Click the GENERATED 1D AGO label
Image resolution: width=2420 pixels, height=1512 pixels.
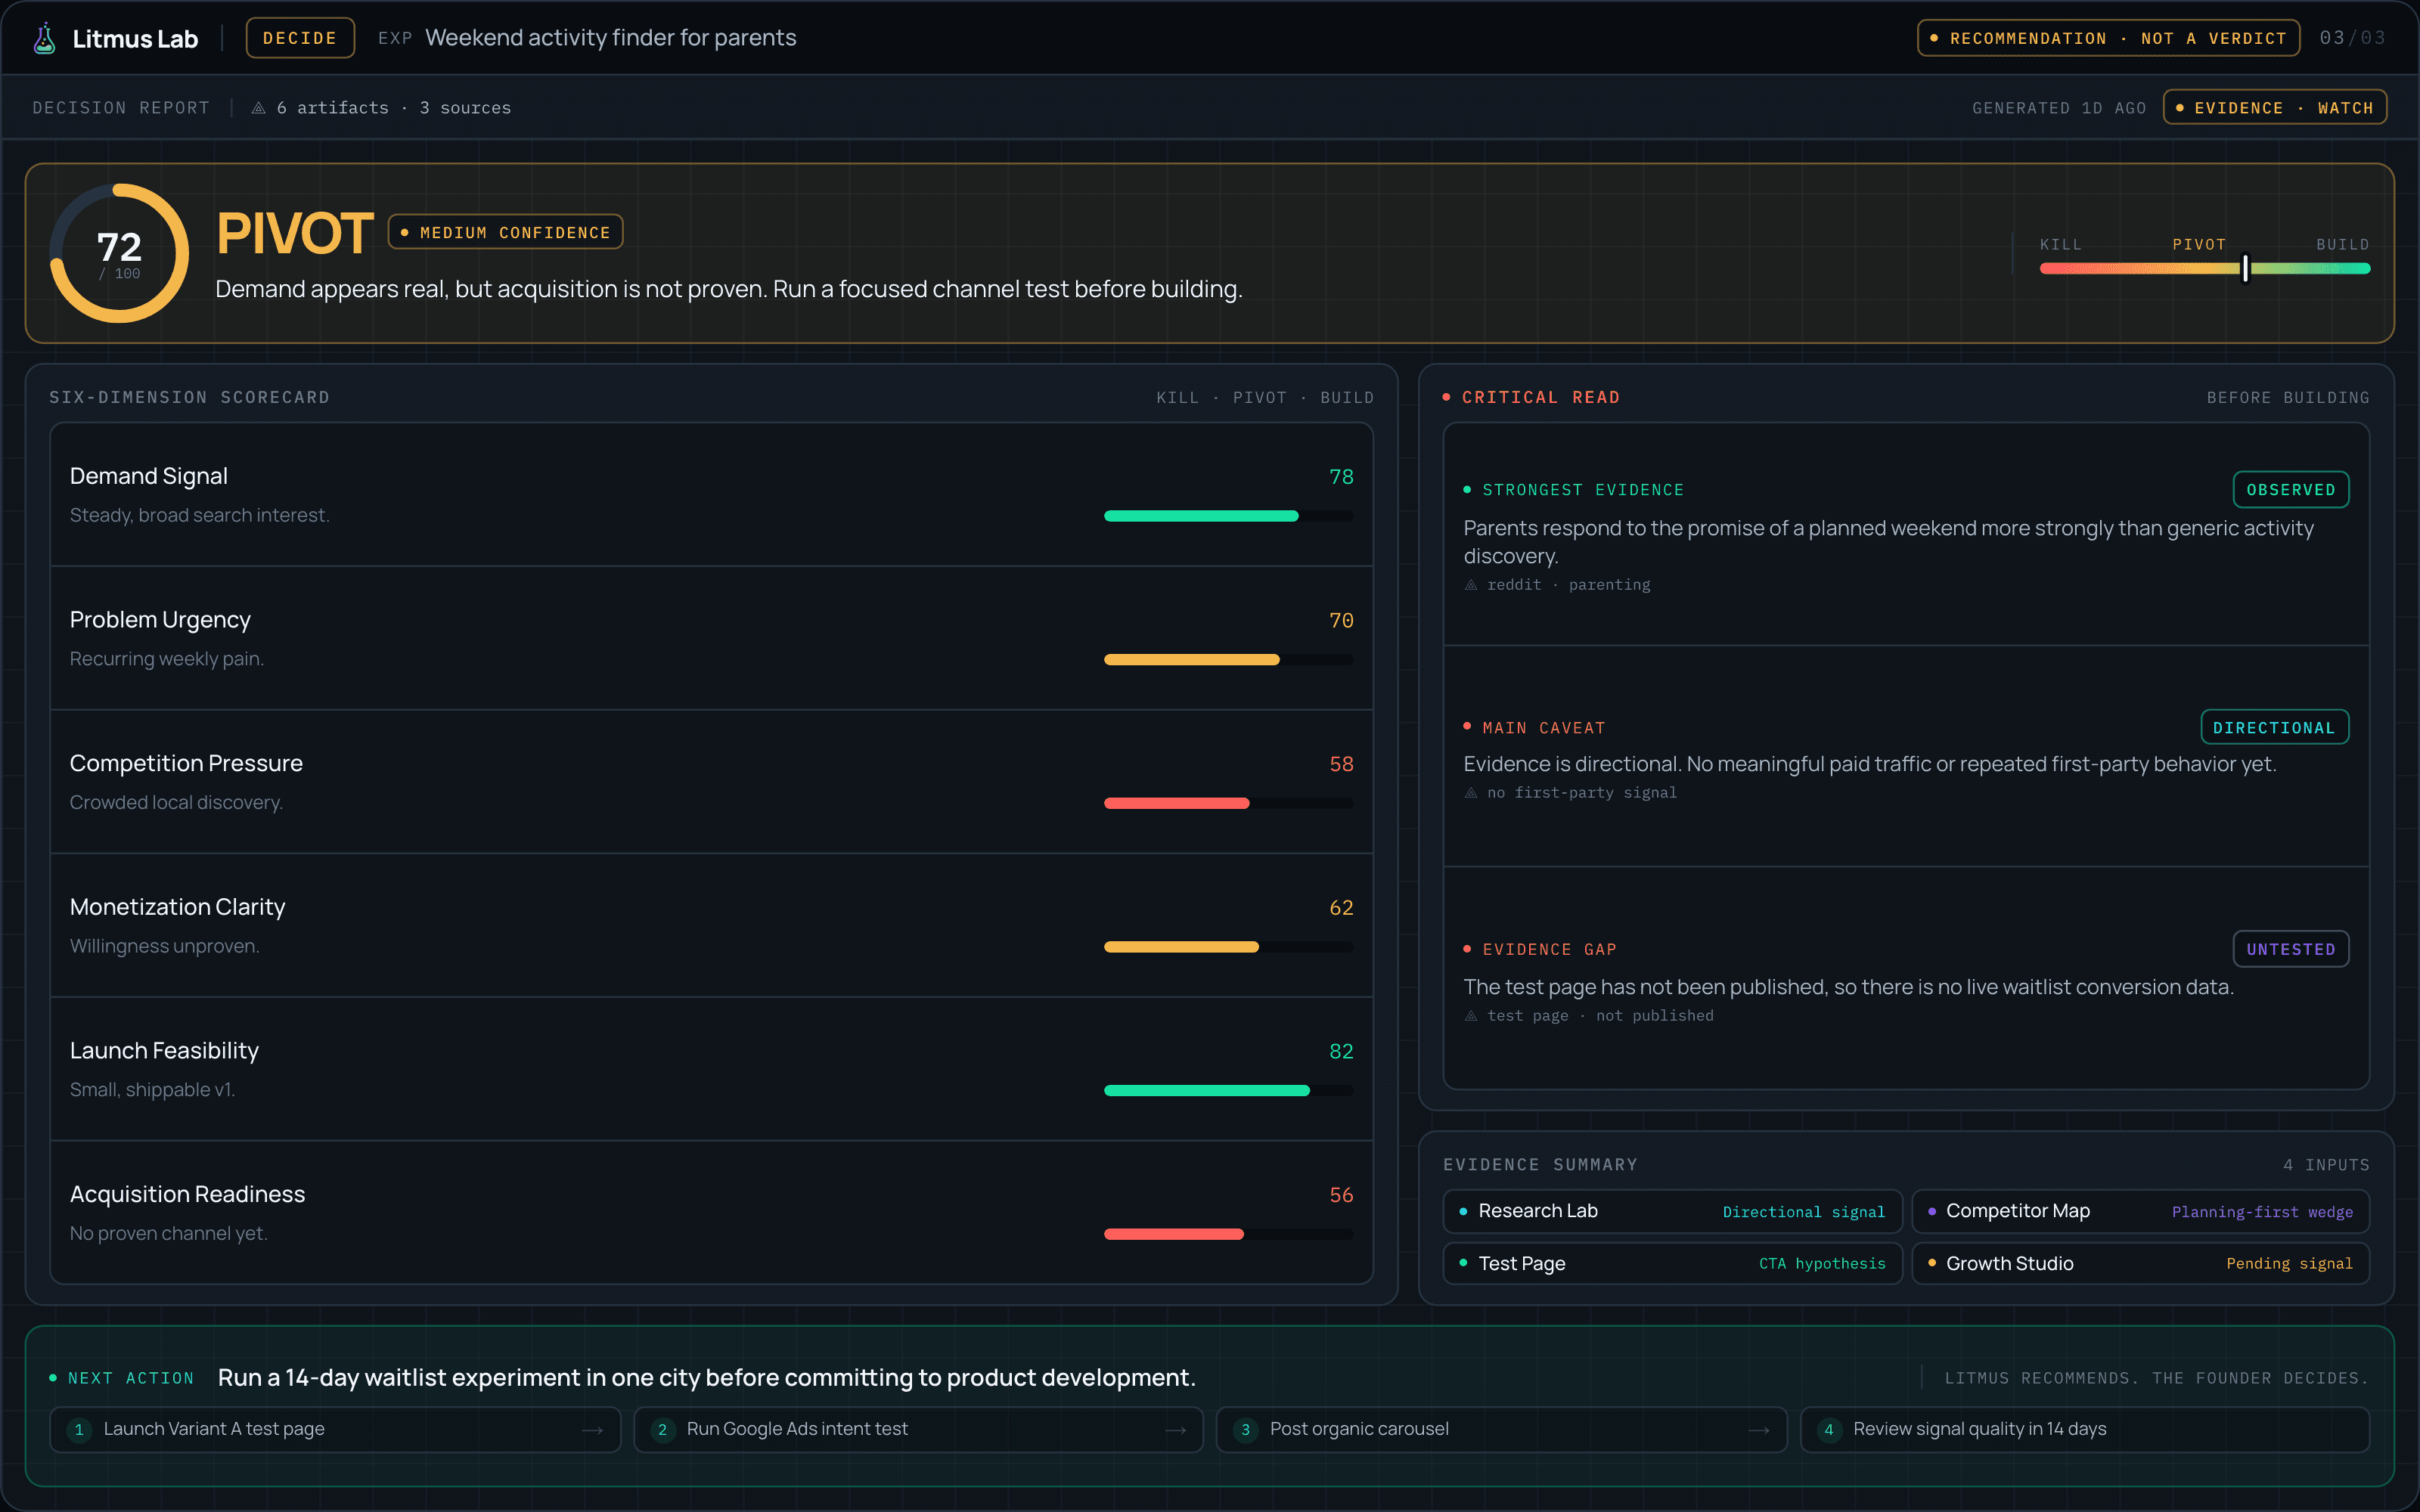2059,108
